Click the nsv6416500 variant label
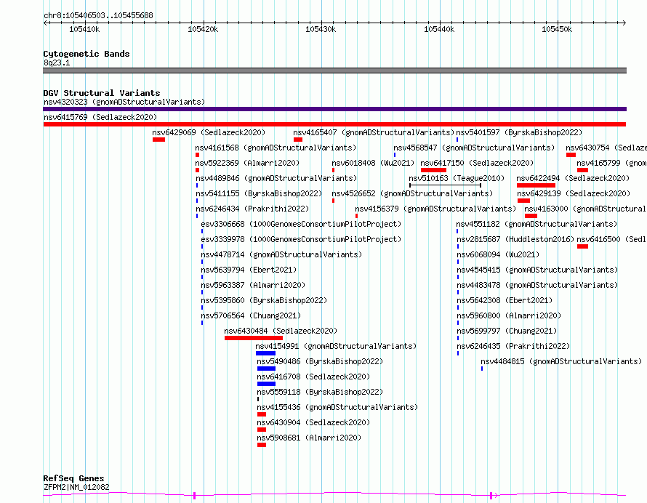647x503 pixels. (x=611, y=239)
